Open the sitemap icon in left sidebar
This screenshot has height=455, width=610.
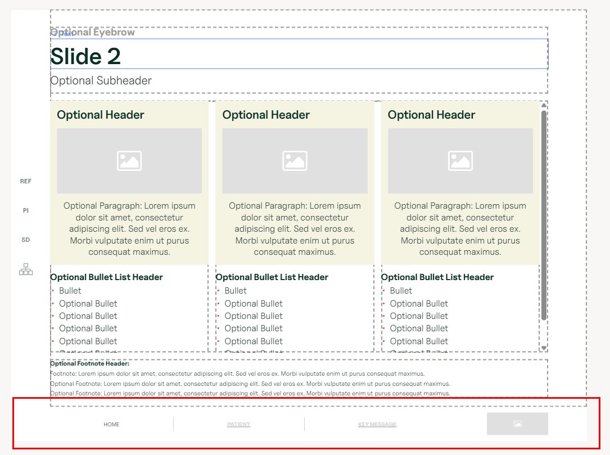(26, 269)
